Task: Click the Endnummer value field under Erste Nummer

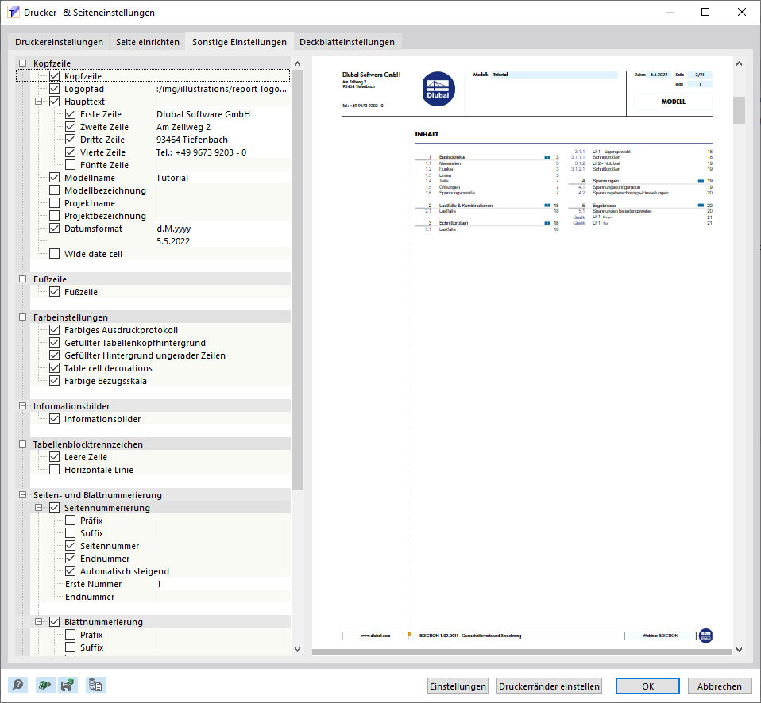Action: point(222,597)
